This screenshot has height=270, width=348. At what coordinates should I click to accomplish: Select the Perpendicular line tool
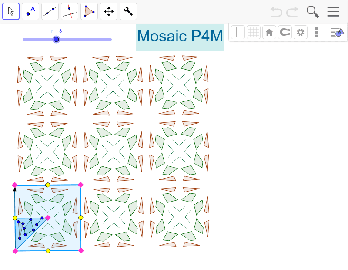70,11
